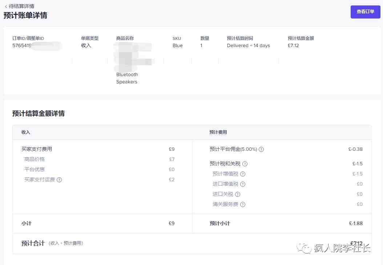Click the £-0.38 platform commission amount
383x265 pixels.
(x=355, y=149)
